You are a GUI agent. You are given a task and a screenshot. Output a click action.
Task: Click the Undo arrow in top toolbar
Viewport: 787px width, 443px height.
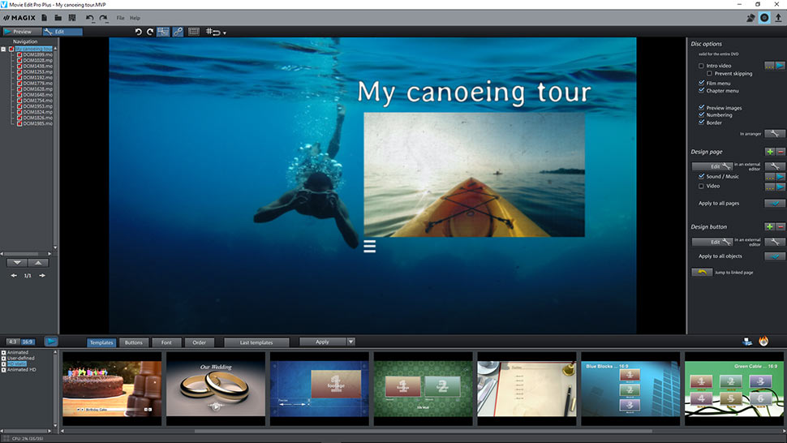click(89, 18)
